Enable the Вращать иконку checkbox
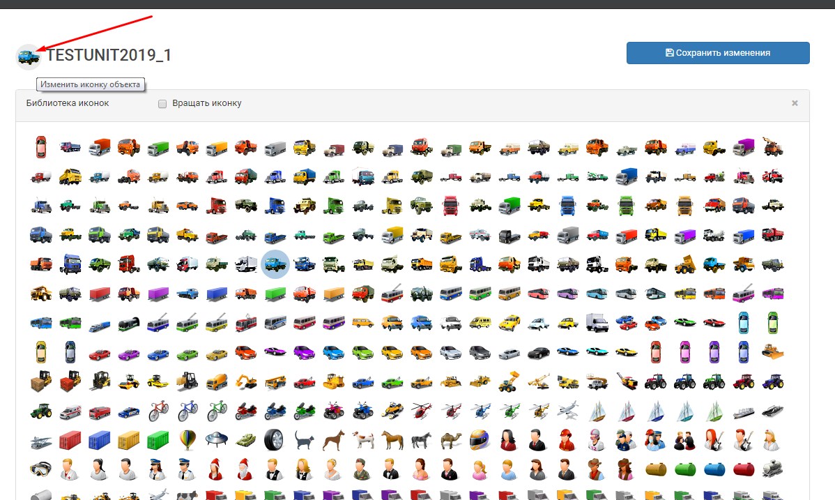The width and height of the screenshot is (835, 500). tap(162, 104)
